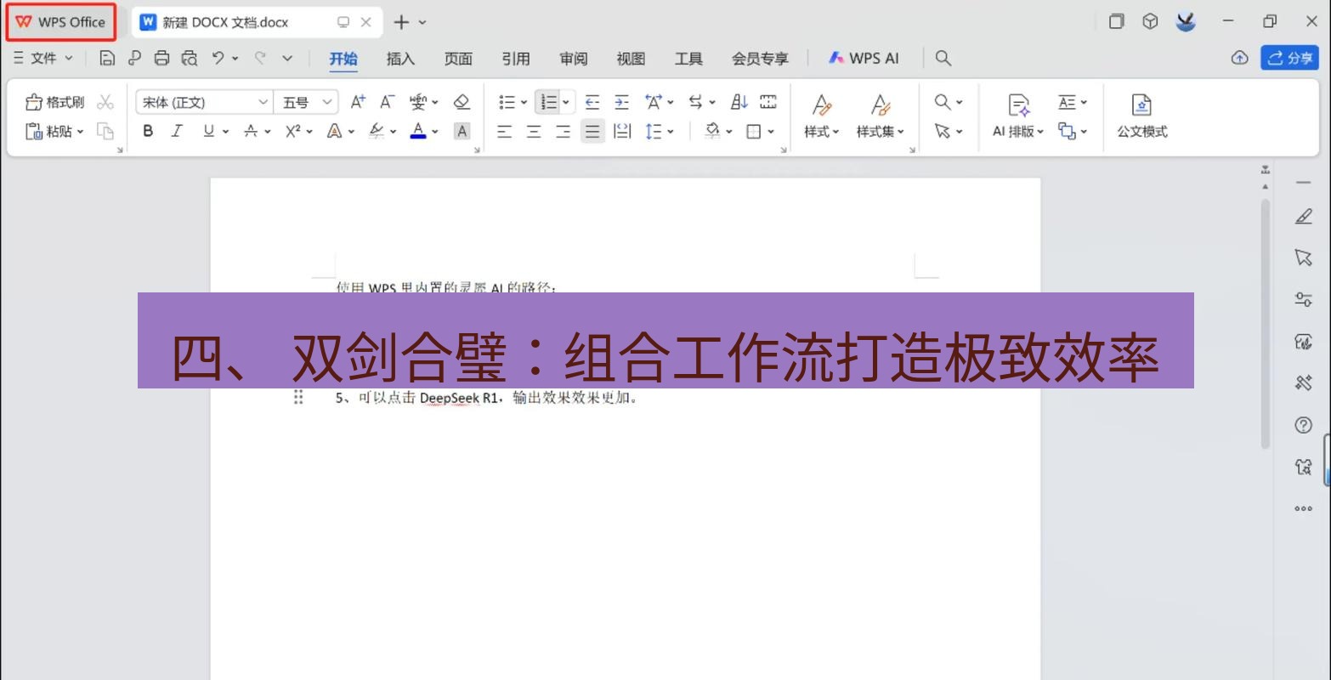Click the shirt skin icon in right sidebar
1331x680 pixels.
(x=1303, y=467)
